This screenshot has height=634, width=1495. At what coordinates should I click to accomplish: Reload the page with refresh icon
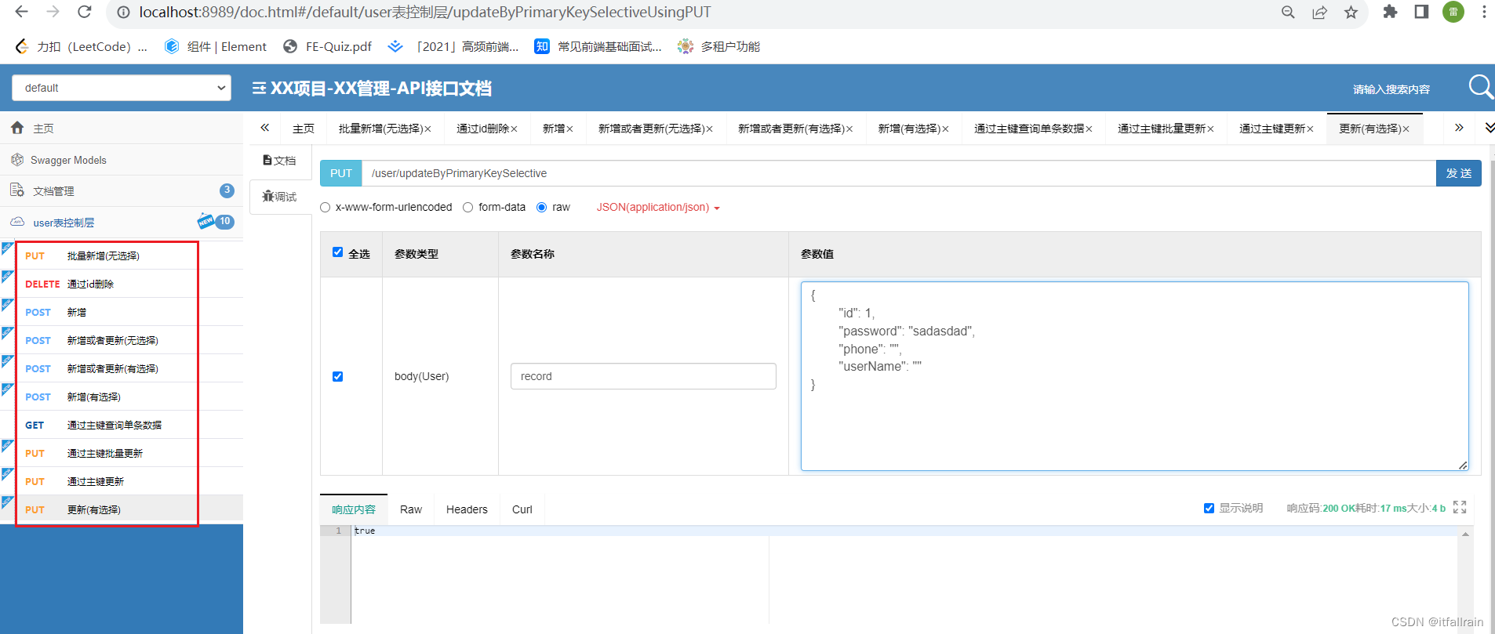coord(85,12)
